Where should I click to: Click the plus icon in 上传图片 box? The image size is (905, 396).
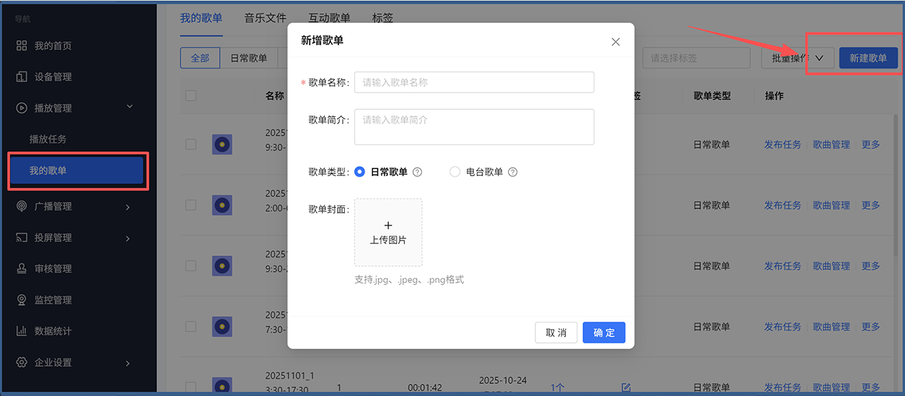point(388,225)
